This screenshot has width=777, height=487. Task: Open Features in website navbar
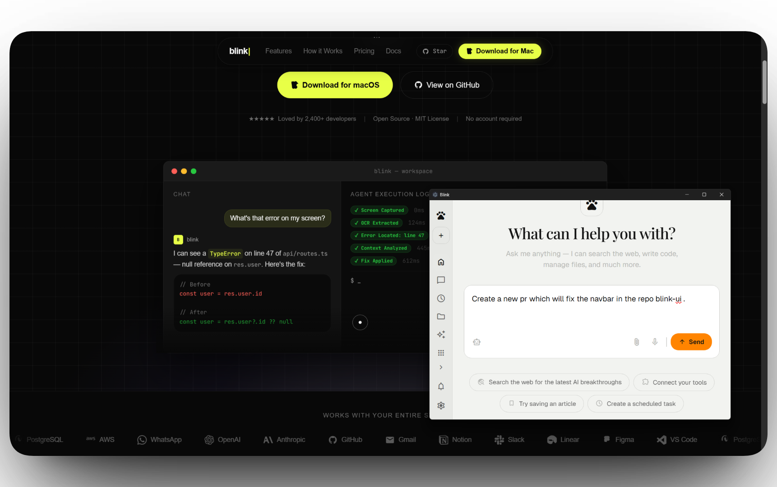point(278,51)
